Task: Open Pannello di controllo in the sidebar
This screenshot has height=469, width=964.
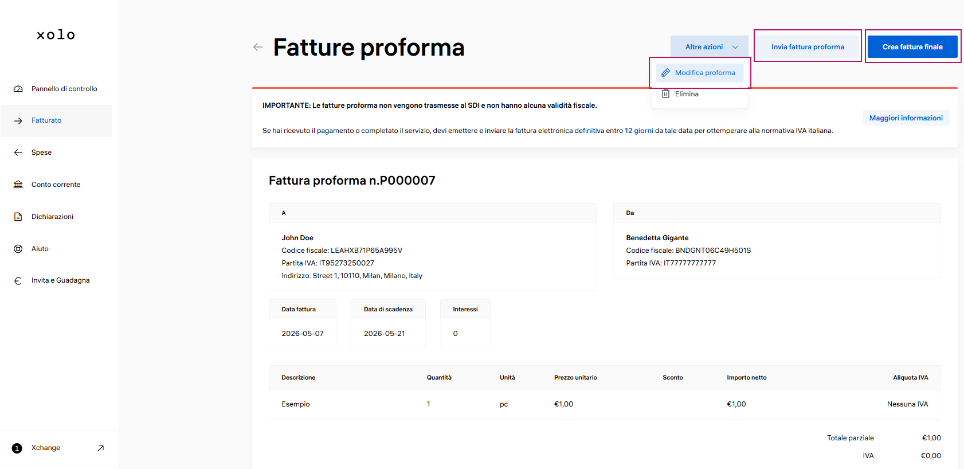Action: pyautogui.click(x=56, y=89)
